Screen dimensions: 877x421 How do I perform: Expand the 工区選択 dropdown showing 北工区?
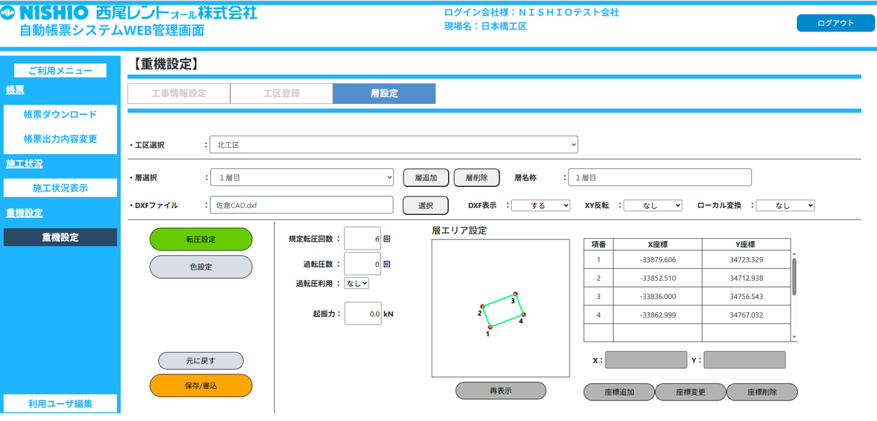tap(394, 145)
